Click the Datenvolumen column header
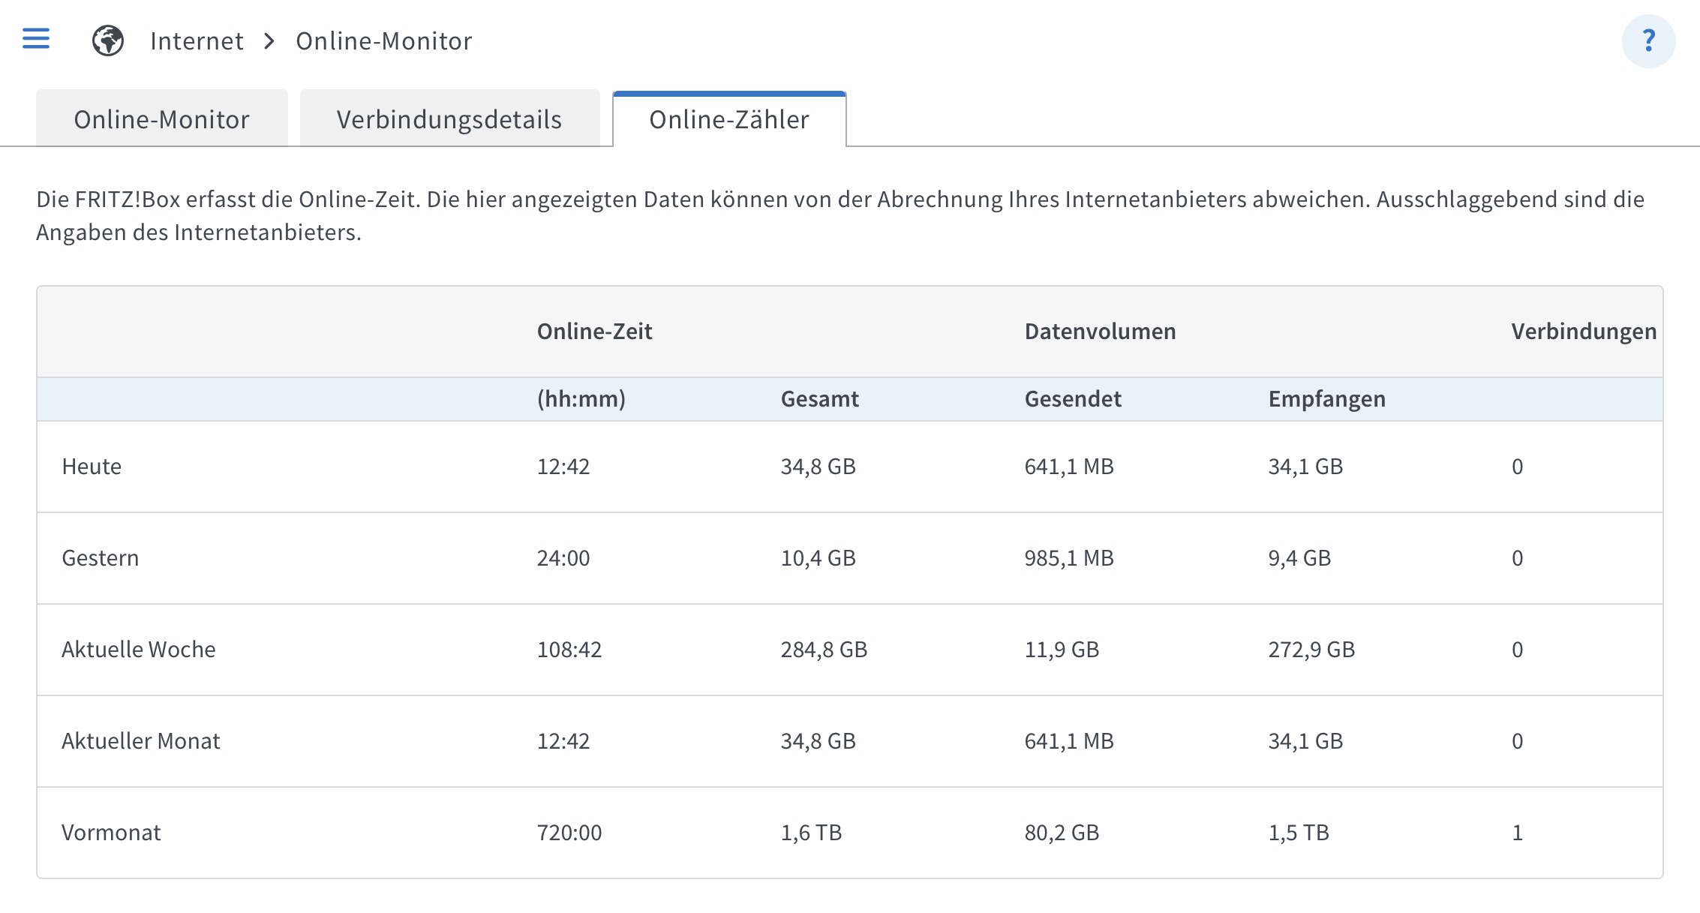This screenshot has width=1700, height=913. [1101, 331]
